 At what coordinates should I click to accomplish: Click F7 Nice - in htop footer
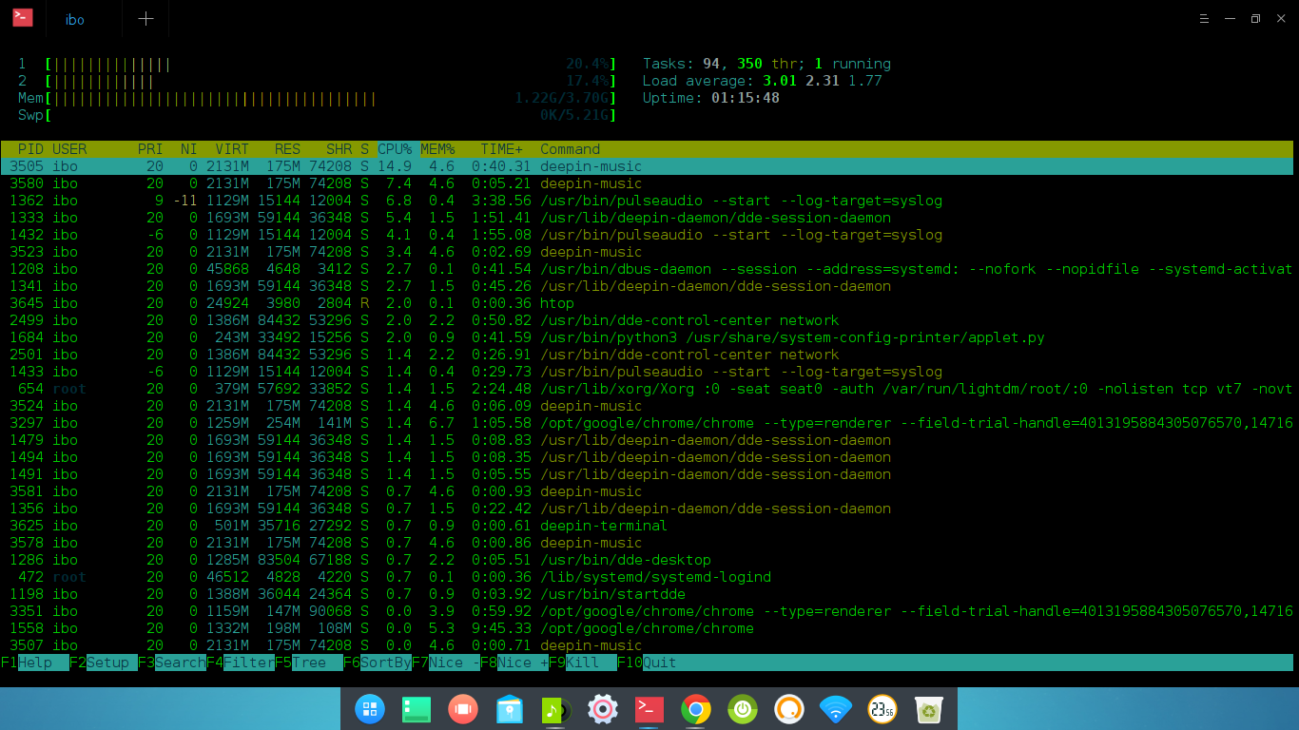(446, 663)
